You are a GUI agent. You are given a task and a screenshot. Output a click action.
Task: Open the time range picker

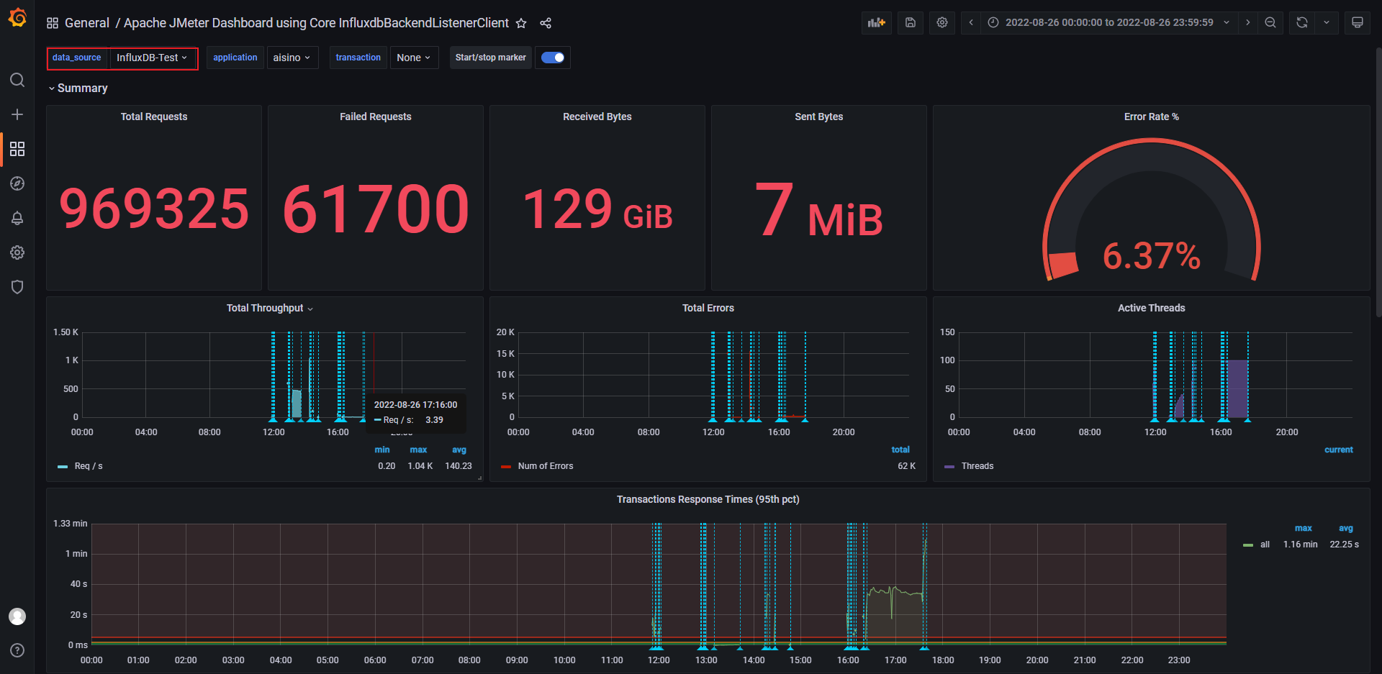(1109, 22)
